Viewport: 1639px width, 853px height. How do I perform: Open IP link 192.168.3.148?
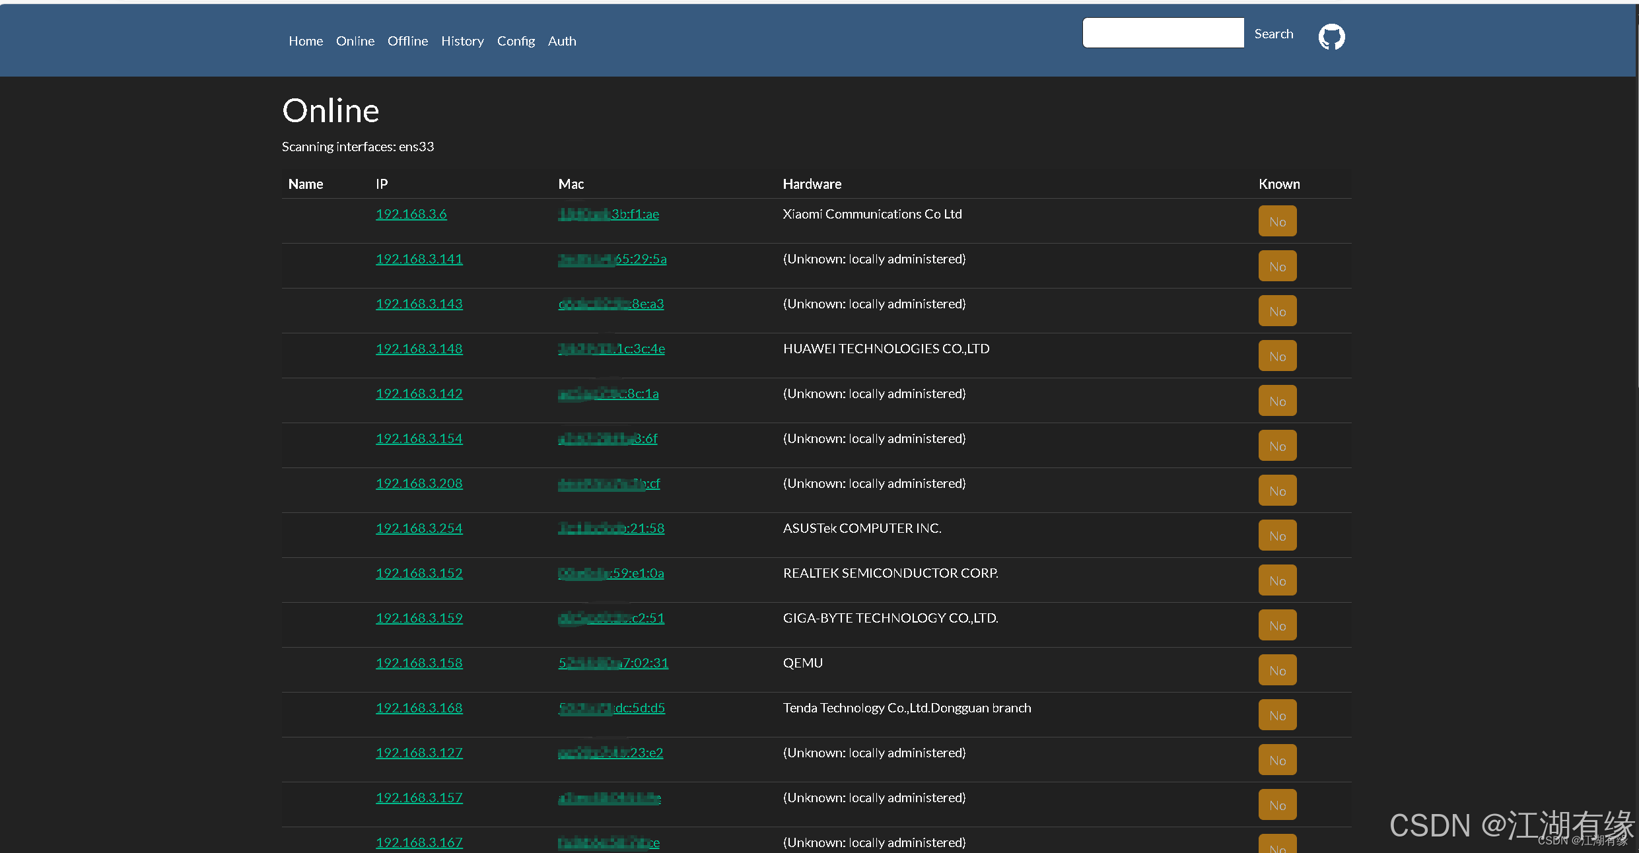click(x=419, y=349)
